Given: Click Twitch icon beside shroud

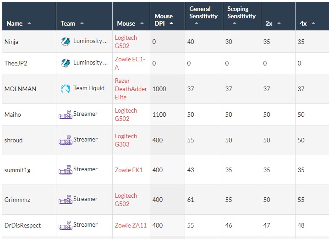Looking at the screenshot, I should [66, 140].
